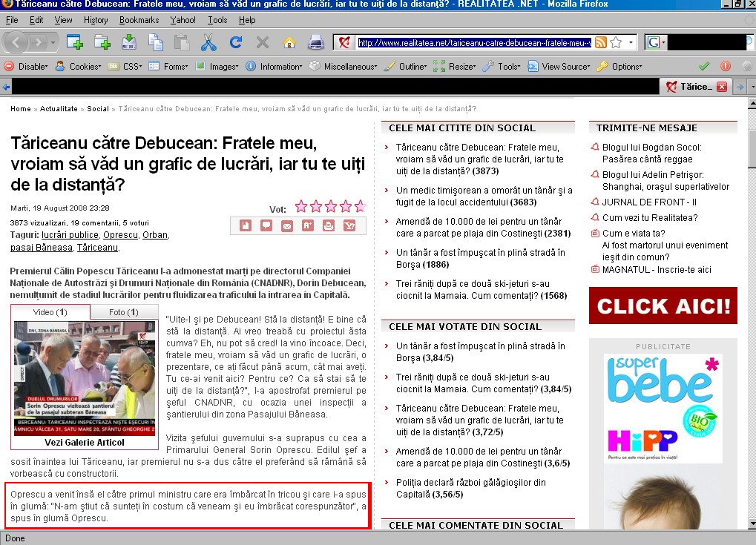Rate article with the first star

(x=301, y=207)
